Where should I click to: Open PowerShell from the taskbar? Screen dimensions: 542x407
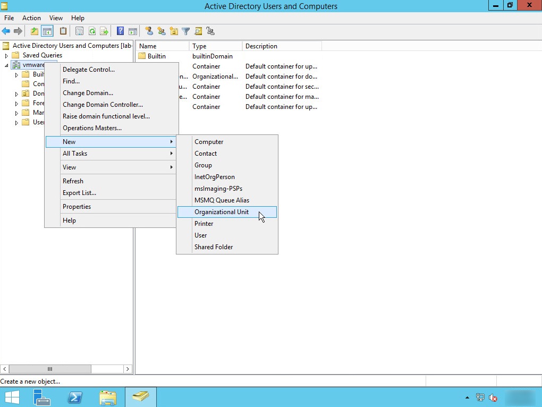tap(75, 397)
